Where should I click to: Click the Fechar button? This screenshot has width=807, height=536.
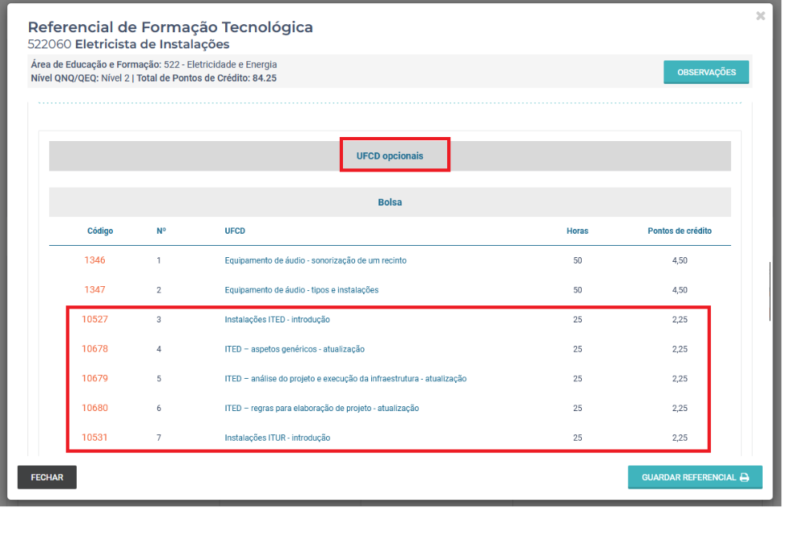point(47,477)
